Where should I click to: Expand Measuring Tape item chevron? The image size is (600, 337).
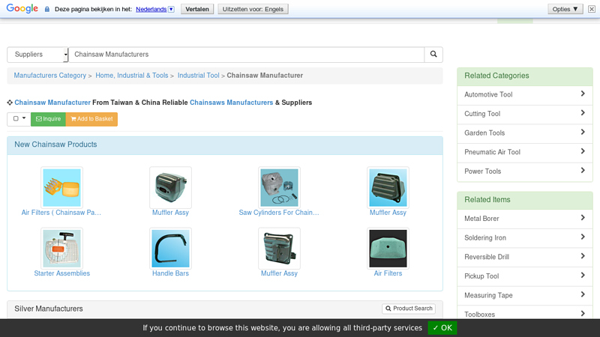tap(583, 294)
